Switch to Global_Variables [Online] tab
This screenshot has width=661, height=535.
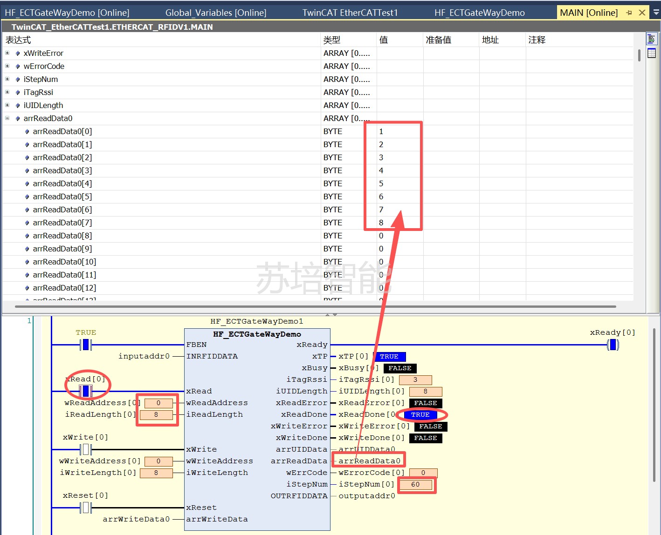[x=215, y=13]
